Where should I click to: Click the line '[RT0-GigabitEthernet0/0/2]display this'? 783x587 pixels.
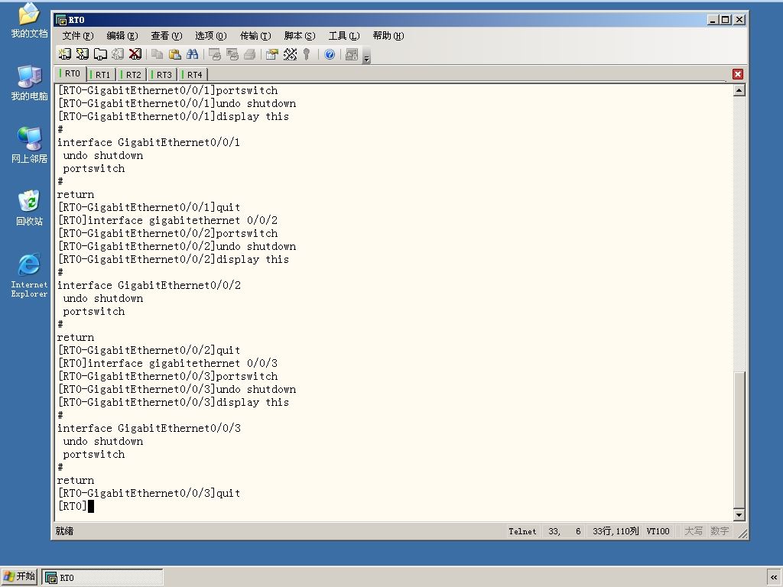[x=174, y=259]
